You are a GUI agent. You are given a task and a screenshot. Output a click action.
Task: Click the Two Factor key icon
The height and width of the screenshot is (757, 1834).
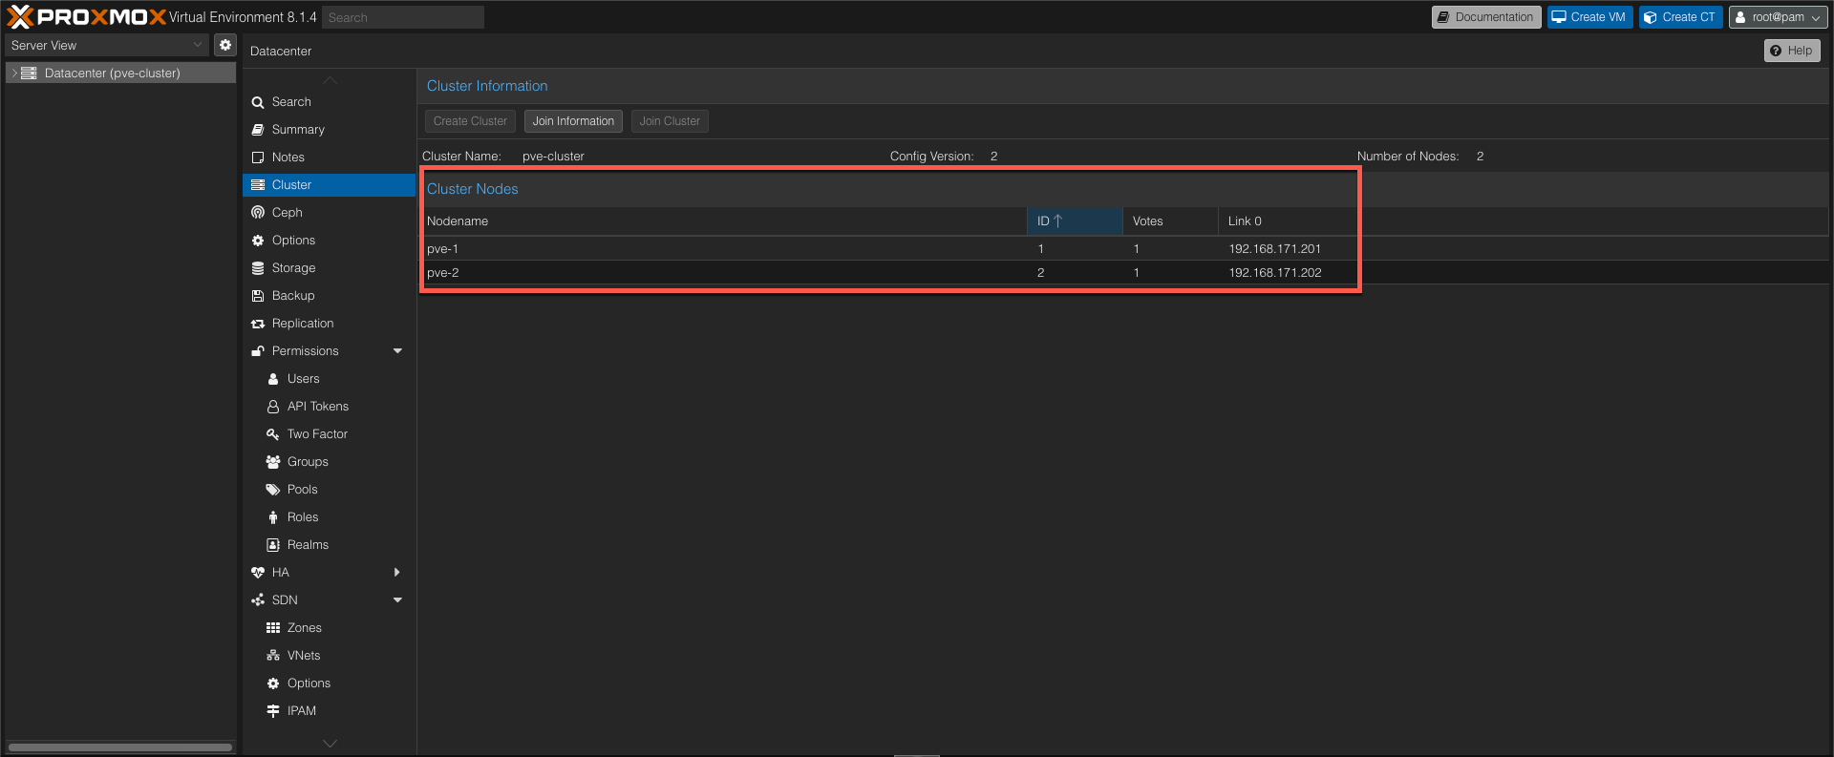(x=273, y=434)
